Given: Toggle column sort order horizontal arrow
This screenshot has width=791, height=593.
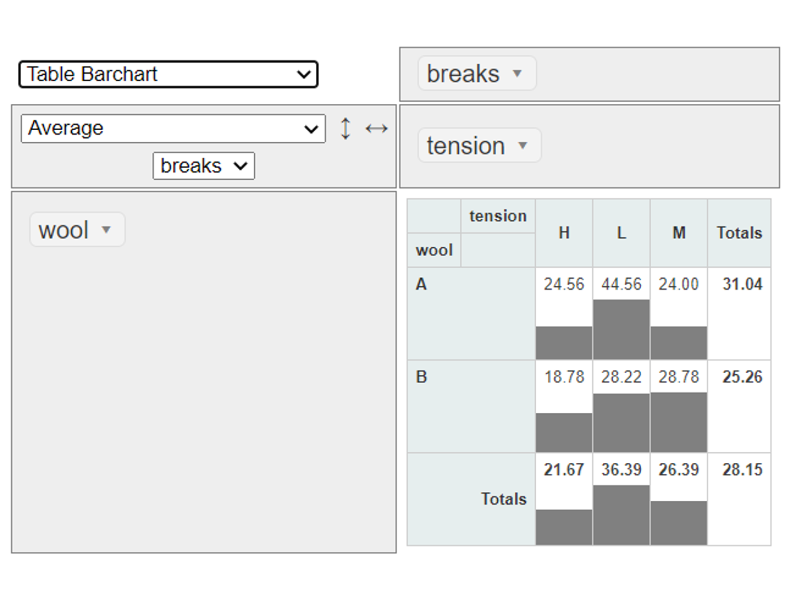Looking at the screenshot, I should (377, 129).
